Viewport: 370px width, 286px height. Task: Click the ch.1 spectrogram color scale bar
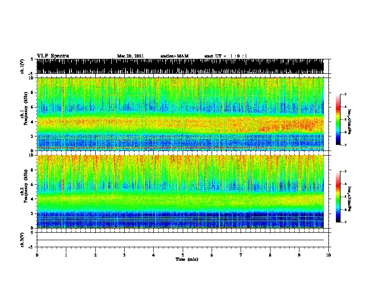[338, 120]
